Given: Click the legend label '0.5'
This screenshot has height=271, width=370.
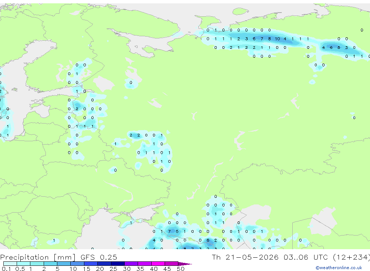Looking at the screenshot, I should [x=20, y=269].
